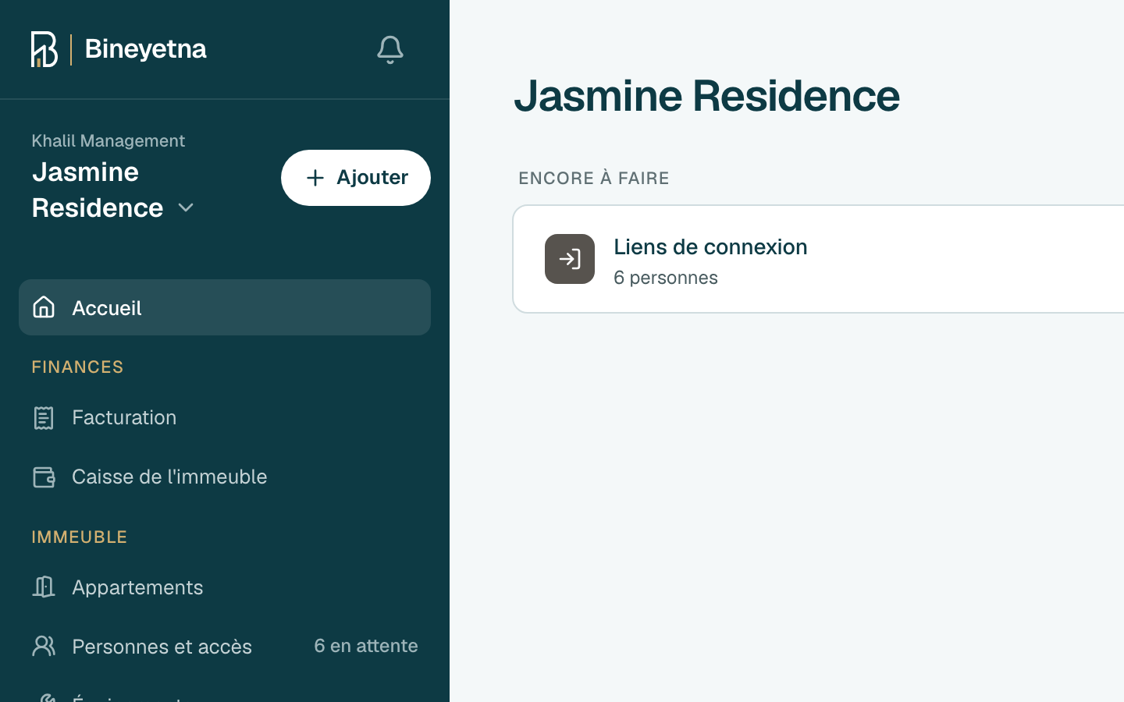Click the '6 en attente' badge
Viewport: 1124px width, 702px height.
[366, 646]
